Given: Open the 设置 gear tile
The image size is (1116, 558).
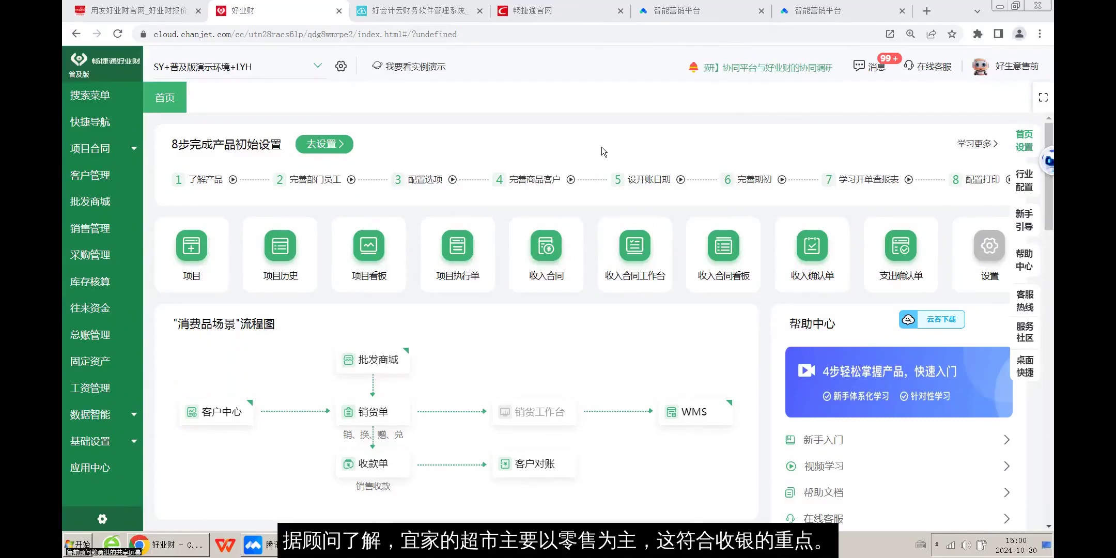Looking at the screenshot, I should [x=989, y=253].
